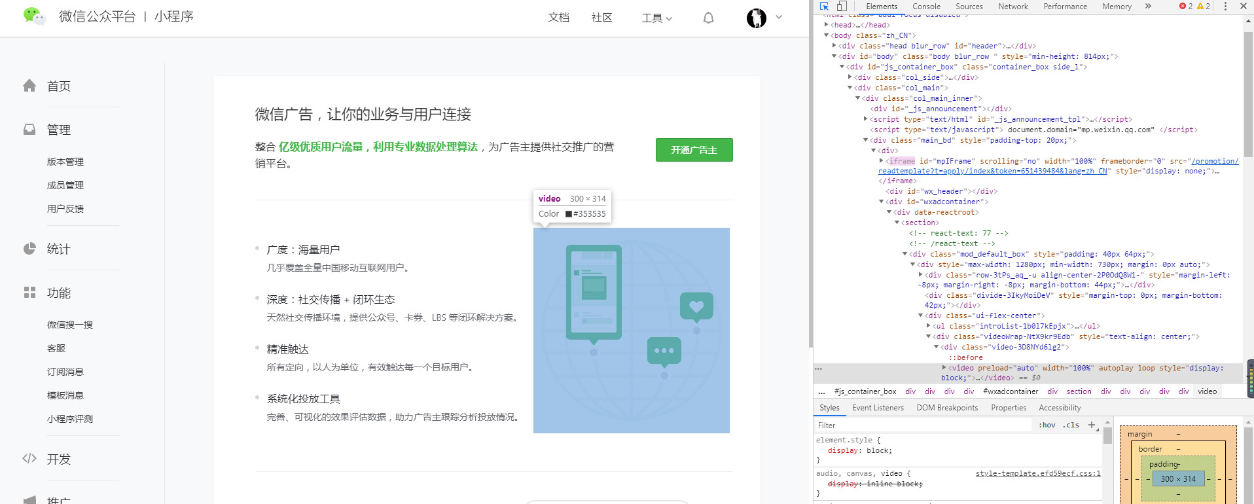The height and width of the screenshot is (504, 1254).
Task: Click the pie chart icon beside 统计
Action: pyautogui.click(x=29, y=249)
